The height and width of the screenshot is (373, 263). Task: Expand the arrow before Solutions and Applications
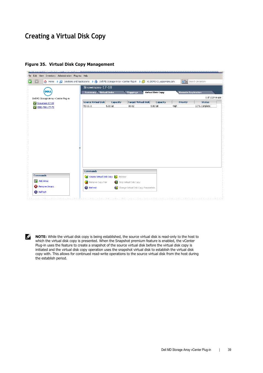[58, 82]
